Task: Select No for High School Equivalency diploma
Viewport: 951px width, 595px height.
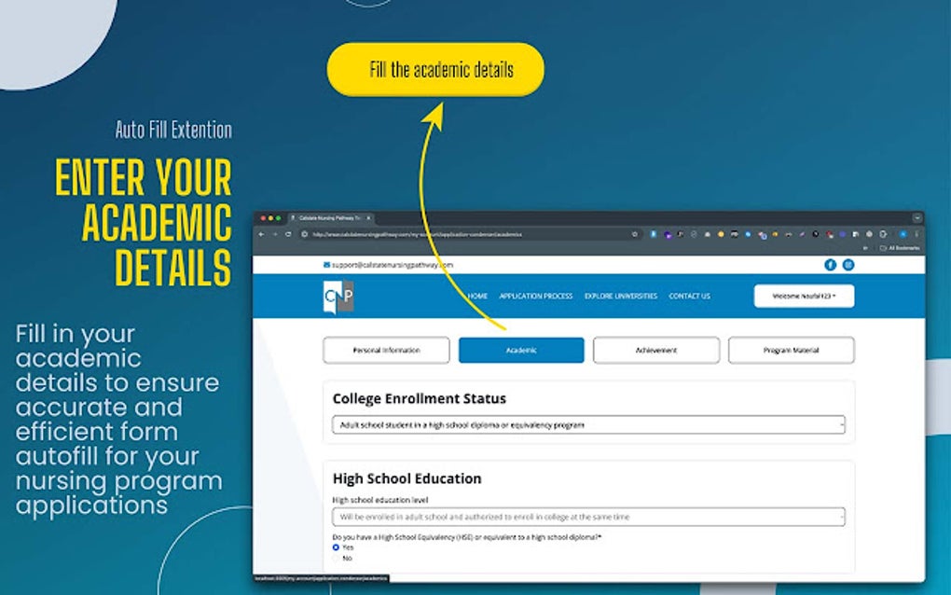Action: [337, 557]
